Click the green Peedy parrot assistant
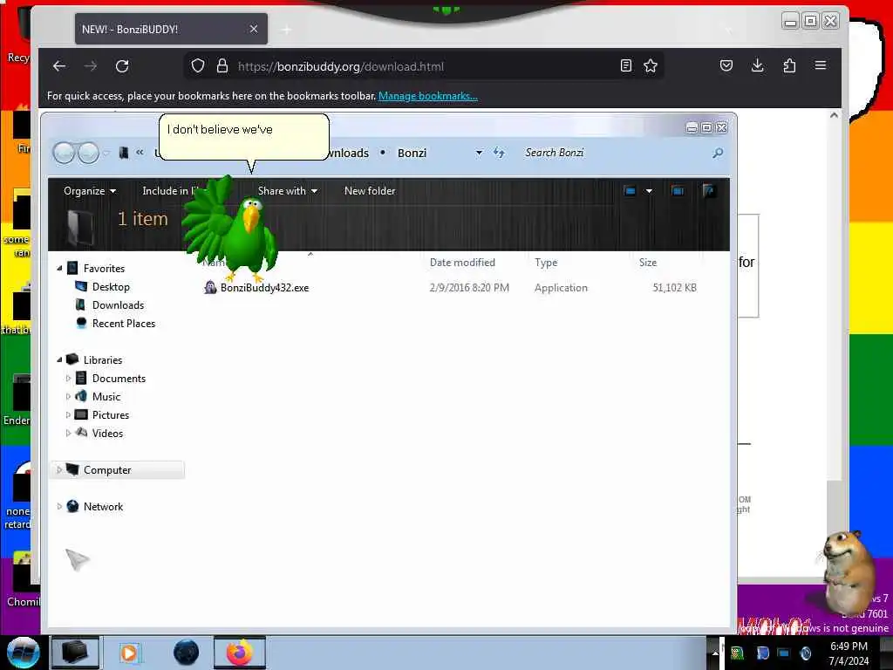 (x=230, y=230)
